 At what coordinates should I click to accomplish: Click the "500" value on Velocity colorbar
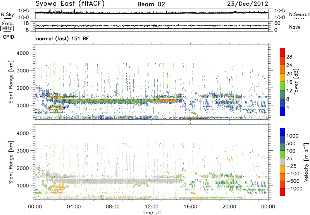click(x=291, y=144)
